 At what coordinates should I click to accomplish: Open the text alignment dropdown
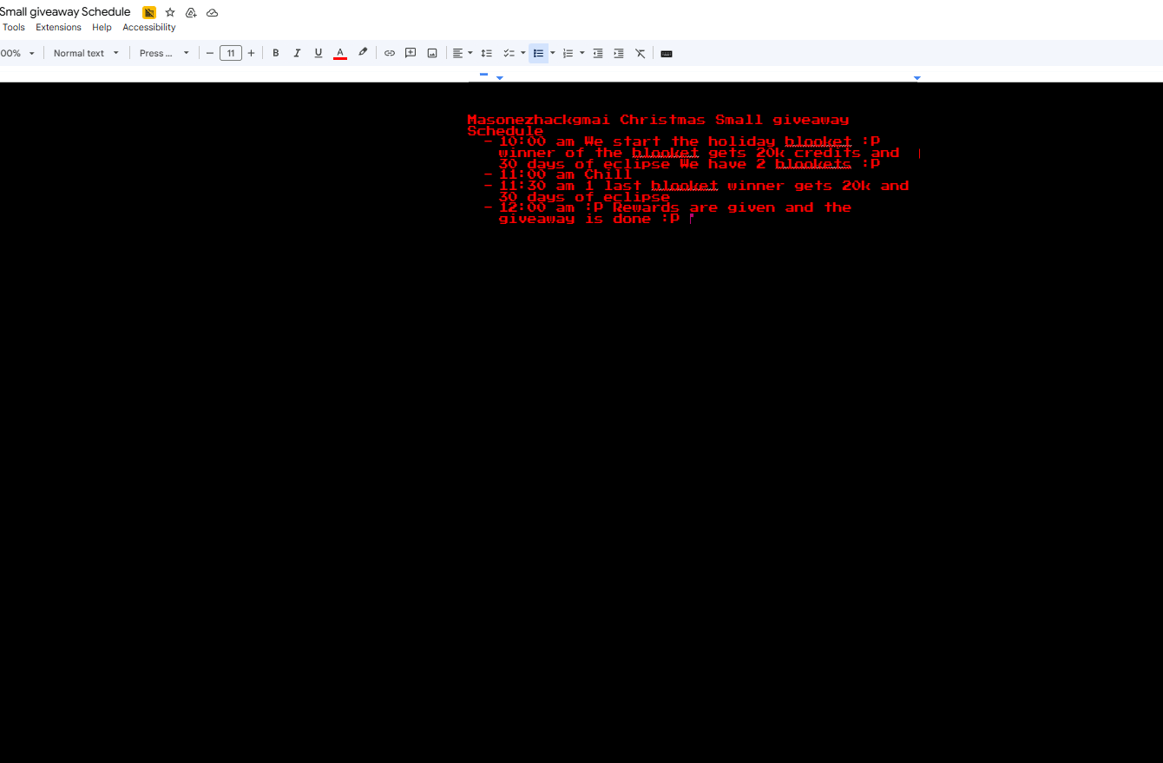463,54
